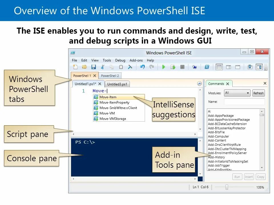The height and width of the screenshot is (205, 274).
Task: Click the Open script folder icon
Action: pos(84,67)
